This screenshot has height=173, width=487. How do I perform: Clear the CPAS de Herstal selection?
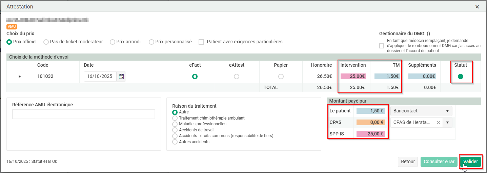[439, 123]
